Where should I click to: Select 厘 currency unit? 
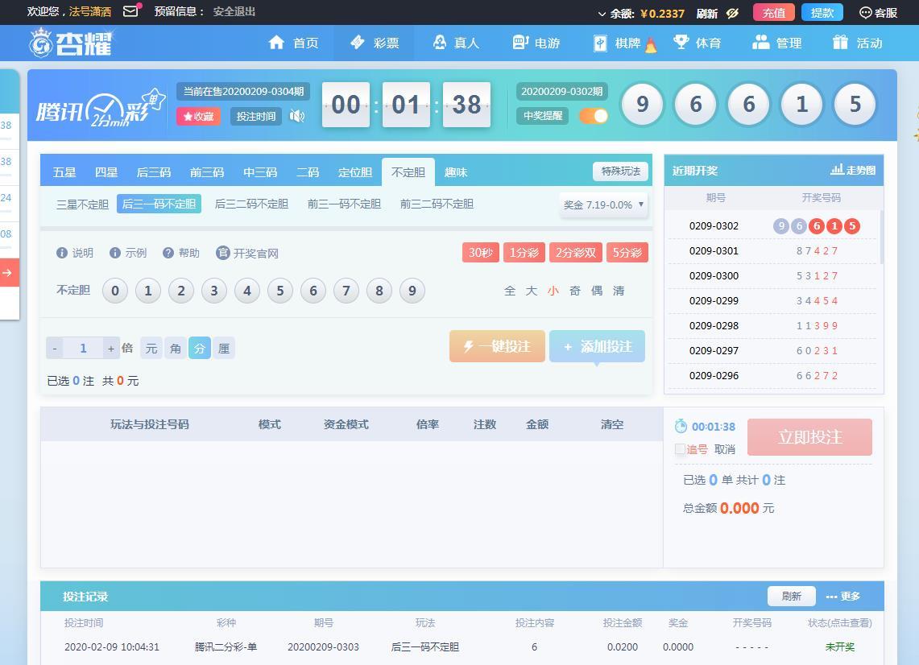pyautogui.click(x=224, y=349)
